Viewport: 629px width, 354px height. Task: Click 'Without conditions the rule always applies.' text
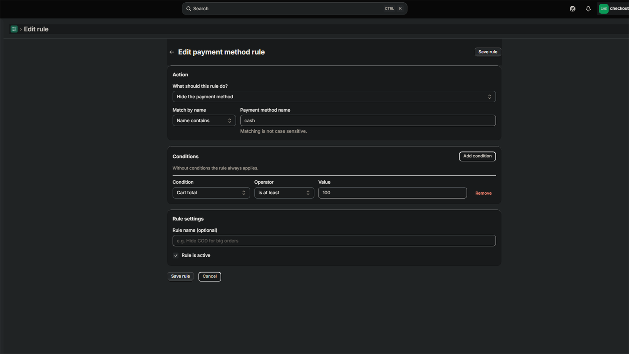pos(215,168)
